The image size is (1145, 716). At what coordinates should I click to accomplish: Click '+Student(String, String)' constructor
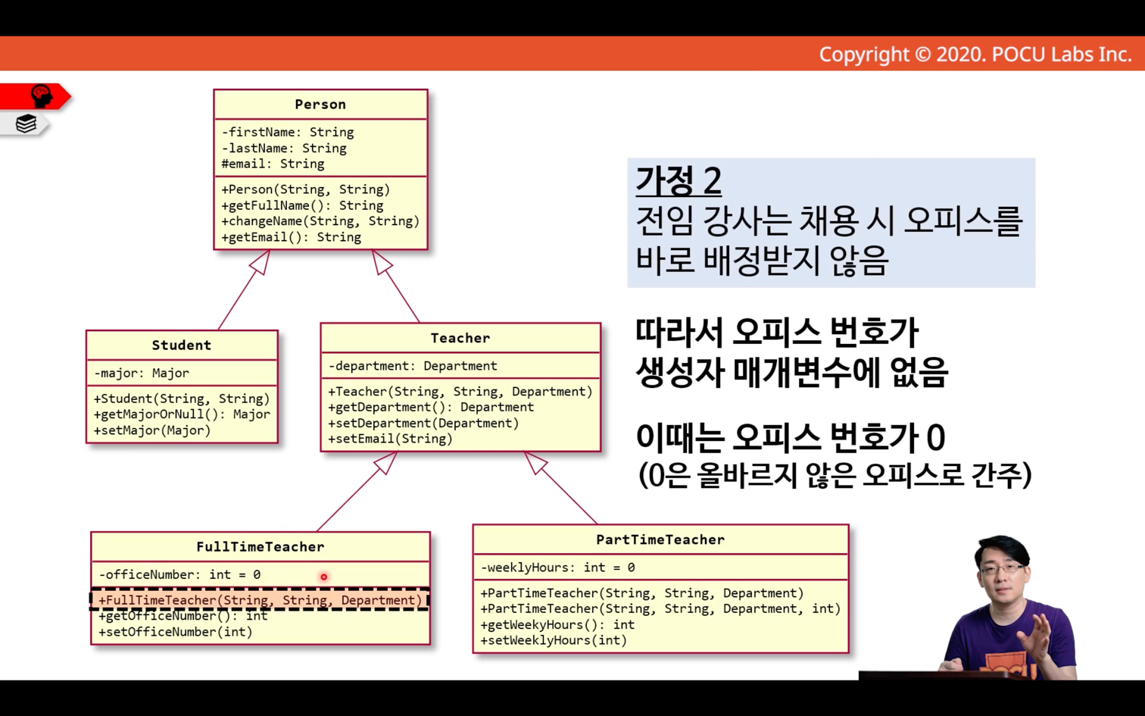coord(182,399)
